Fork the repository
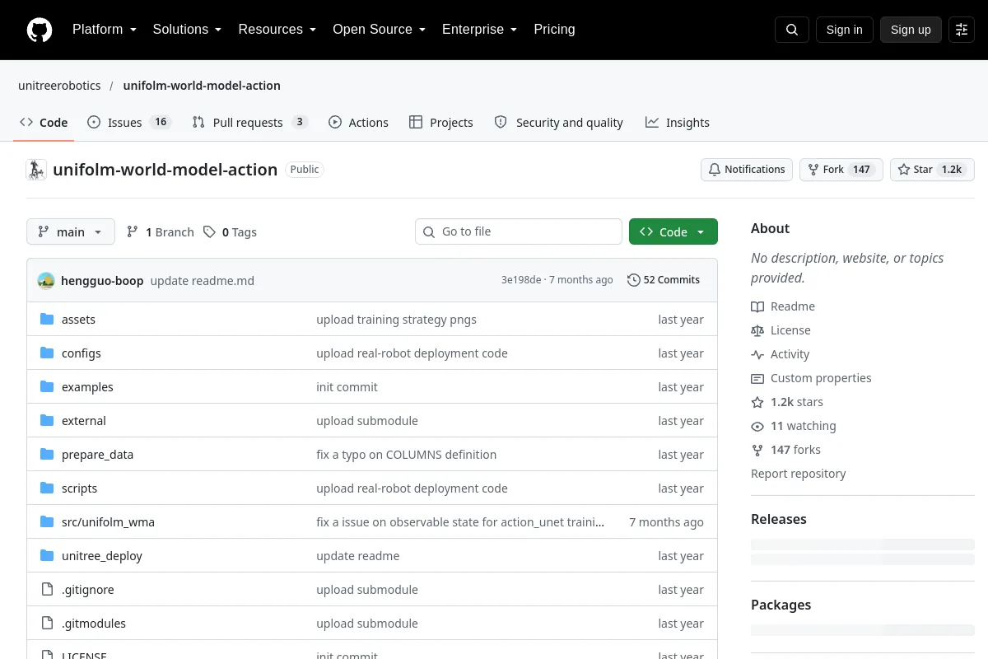This screenshot has height=659, width=988. point(841,170)
